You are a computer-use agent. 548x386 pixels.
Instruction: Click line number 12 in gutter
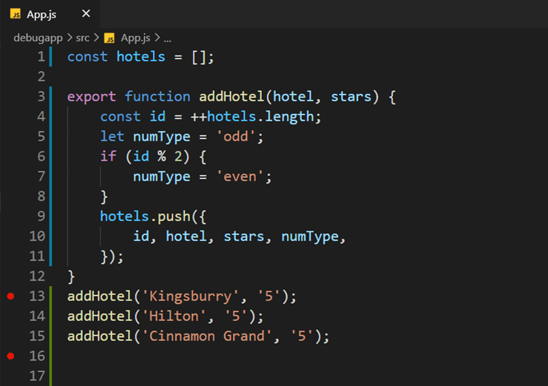[x=38, y=277]
